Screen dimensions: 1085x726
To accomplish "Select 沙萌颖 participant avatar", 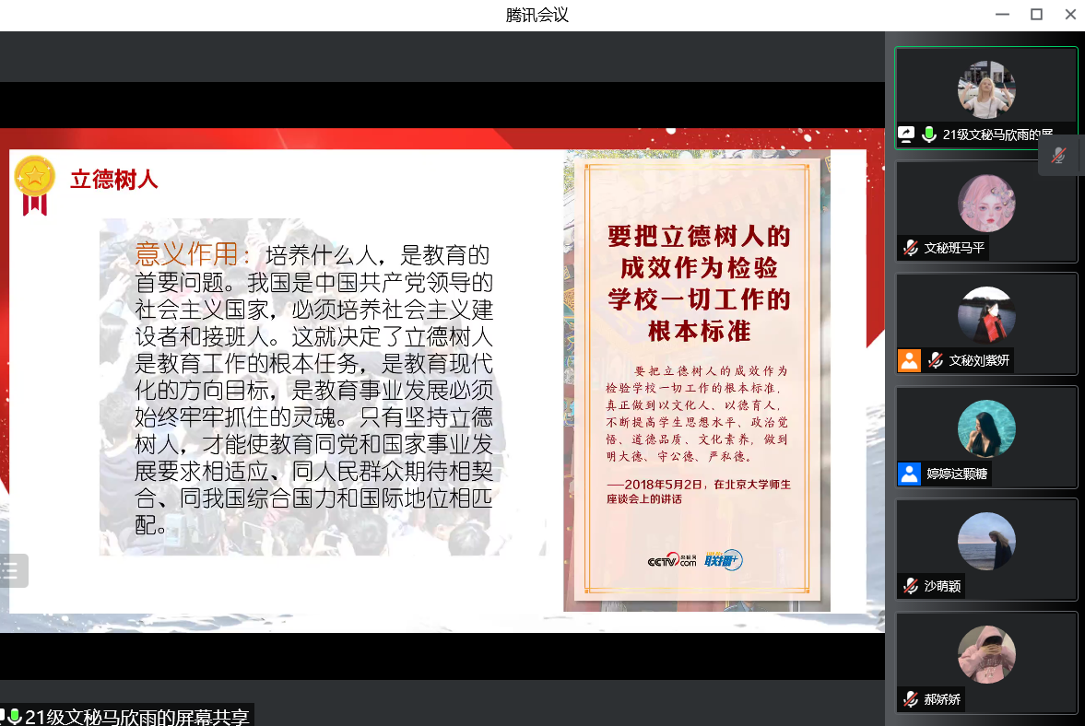I will tap(986, 542).
